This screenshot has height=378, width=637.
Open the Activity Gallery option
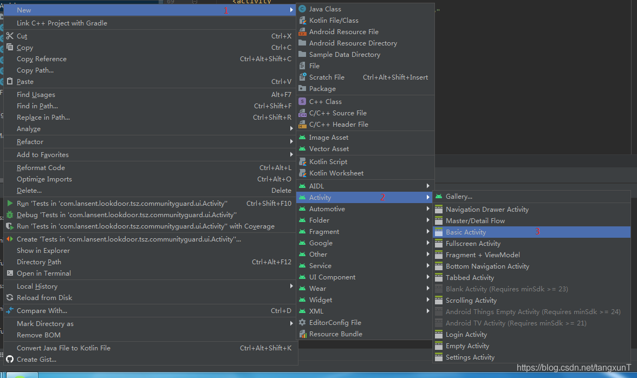tap(458, 197)
